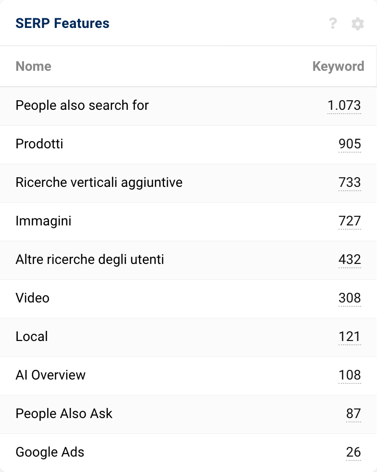Image resolution: width=377 pixels, height=472 pixels.
Task: Open the 1.073 keywords count link
Action: 344,105
